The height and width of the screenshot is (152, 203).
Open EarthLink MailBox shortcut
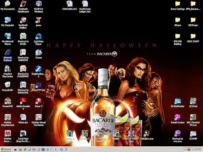coord(23,23)
